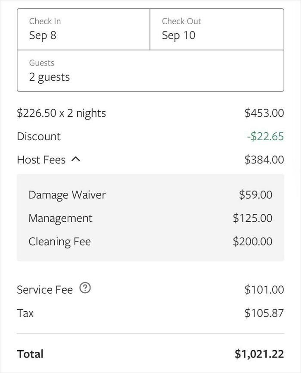The height and width of the screenshot is (373, 301).
Task: Click the Discount label
Action: (39, 137)
